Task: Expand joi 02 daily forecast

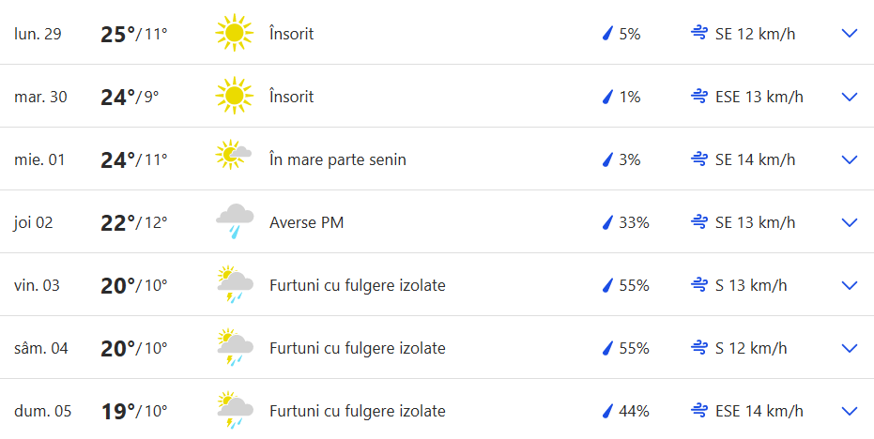Action: pyautogui.click(x=850, y=222)
